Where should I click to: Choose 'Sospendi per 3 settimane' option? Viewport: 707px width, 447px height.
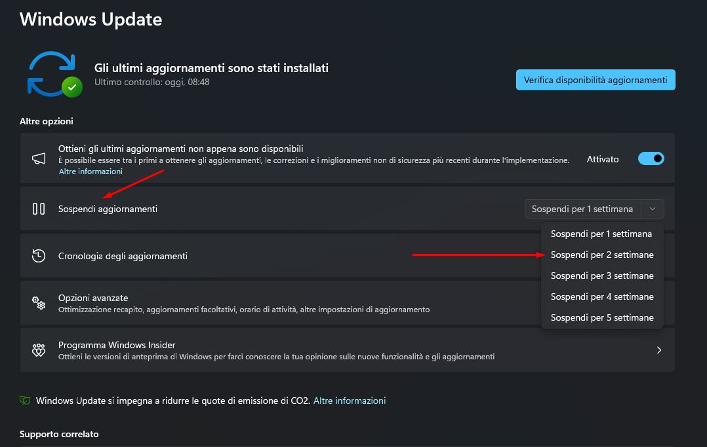pos(601,276)
